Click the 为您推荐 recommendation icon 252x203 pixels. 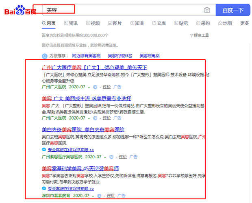click(x=45, y=56)
